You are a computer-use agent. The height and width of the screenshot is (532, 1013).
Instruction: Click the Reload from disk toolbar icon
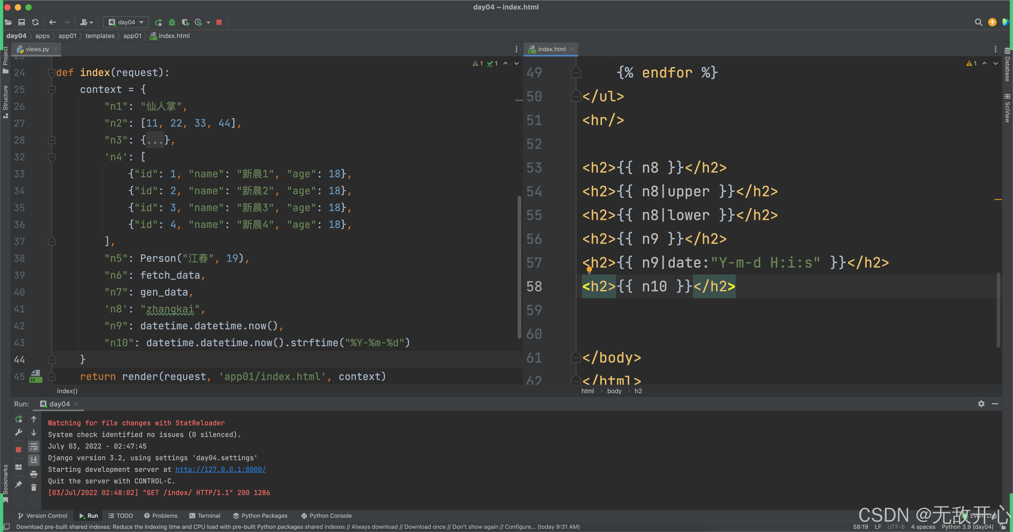pyautogui.click(x=35, y=22)
